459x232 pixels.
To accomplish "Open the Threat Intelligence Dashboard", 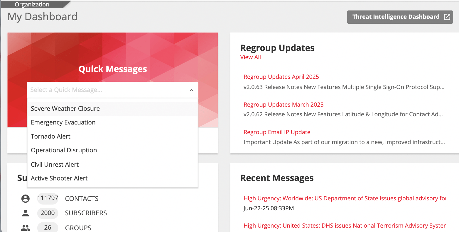I will pos(396,17).
